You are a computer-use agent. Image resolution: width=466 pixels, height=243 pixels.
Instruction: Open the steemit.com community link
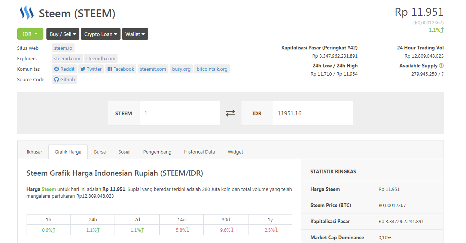click(153, 69)
